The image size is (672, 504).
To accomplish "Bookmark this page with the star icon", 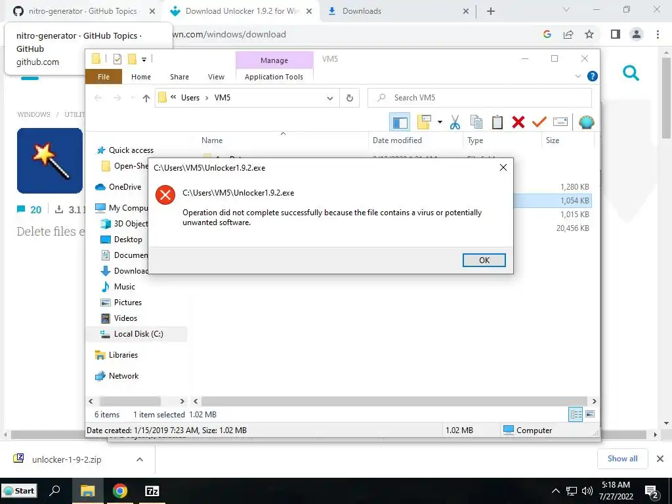I will (x=589, y=34).
